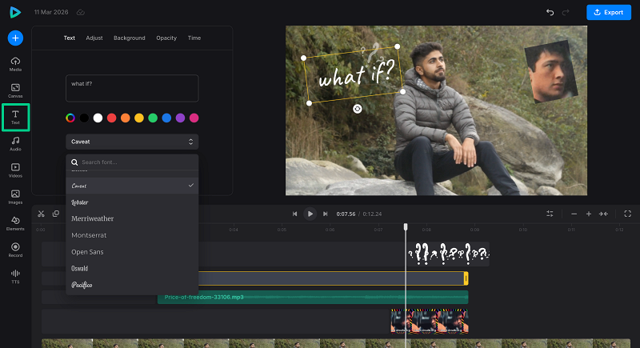Switch to the Background tab
640x348 pixels.
pyautogui.click(x=130, y=38)
